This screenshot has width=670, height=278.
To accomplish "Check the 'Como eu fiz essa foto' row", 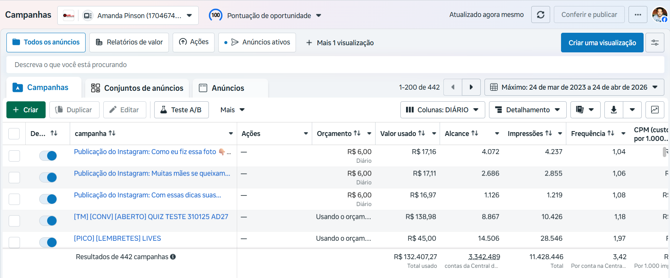I will coord(14,156).
